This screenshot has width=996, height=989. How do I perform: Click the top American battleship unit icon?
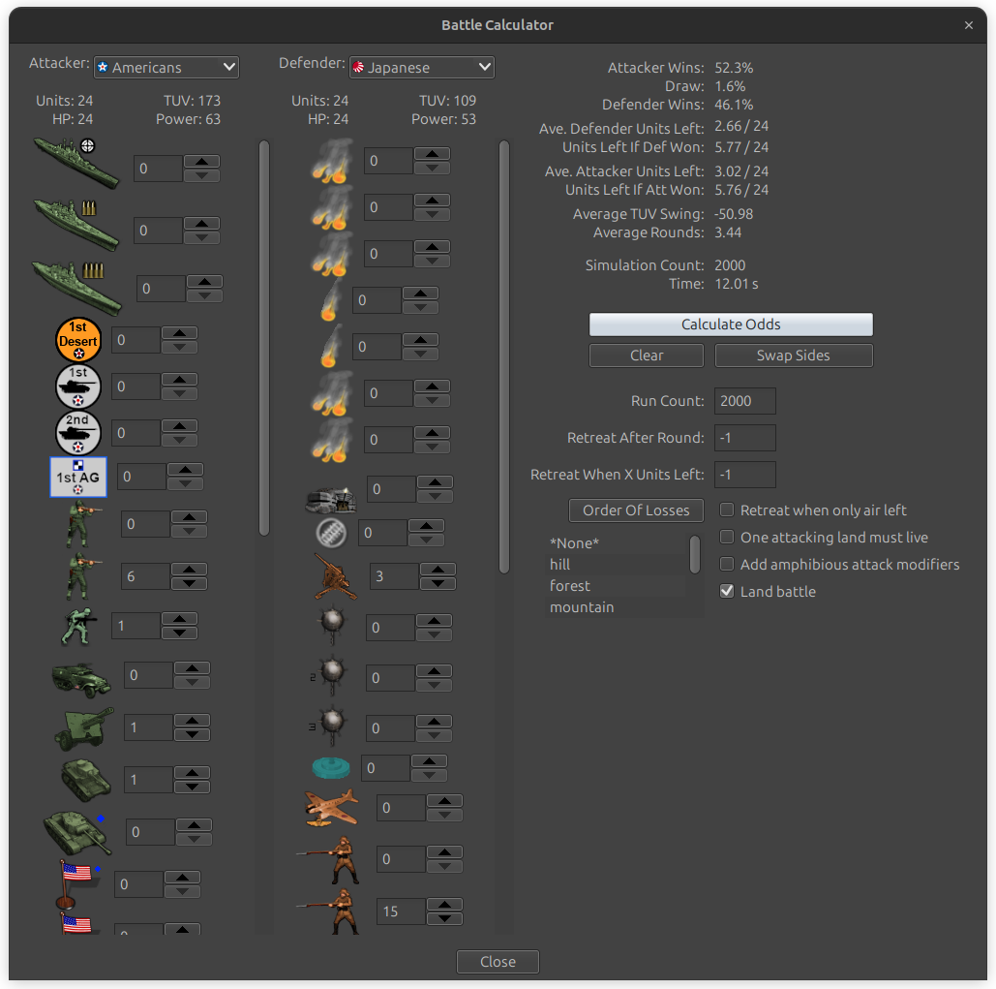pos(75,162)
